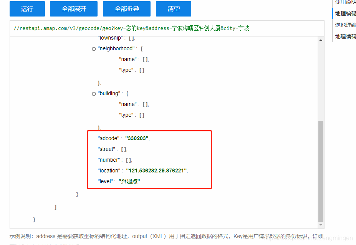Click the "level" key
The height and width of the screenshot is (245, 356).
point(105,181)
